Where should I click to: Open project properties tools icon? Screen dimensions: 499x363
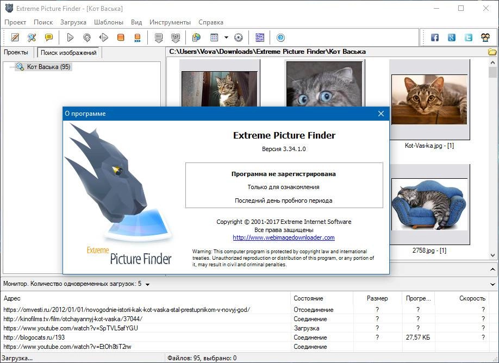pos(32,37)
